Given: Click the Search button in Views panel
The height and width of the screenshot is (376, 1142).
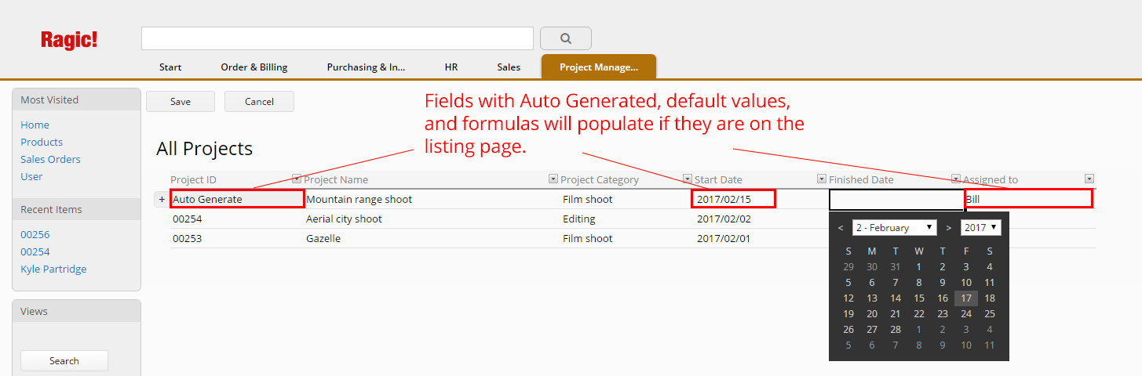Looking at the screenshot, I should (64, 361).
